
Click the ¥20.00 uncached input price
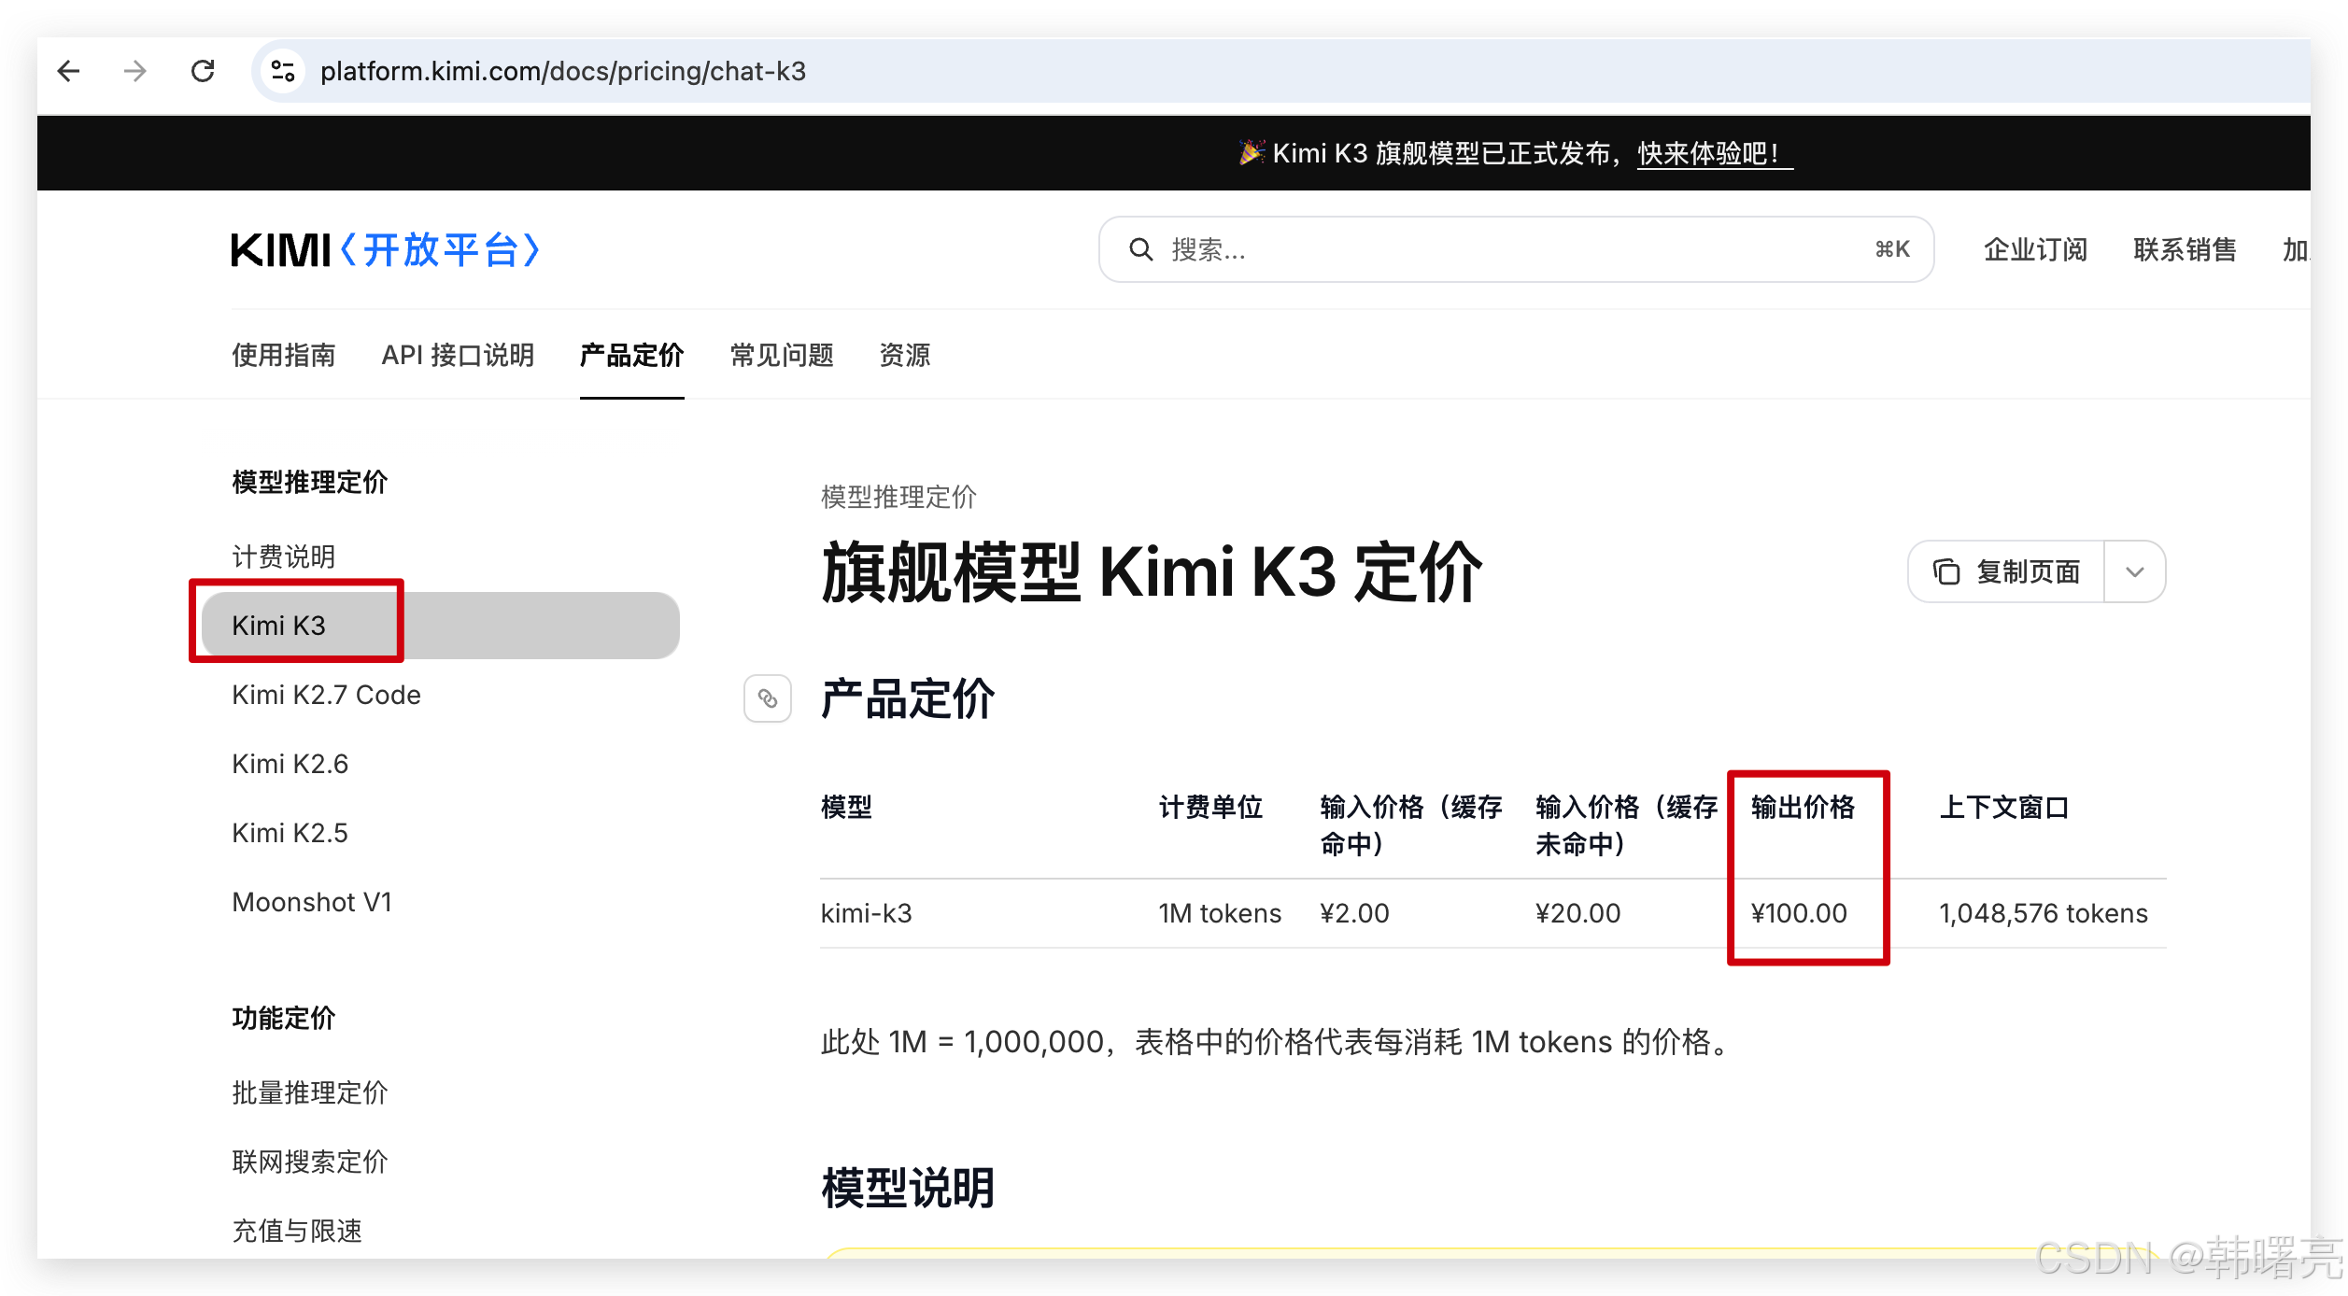[x=1578, y=913]
